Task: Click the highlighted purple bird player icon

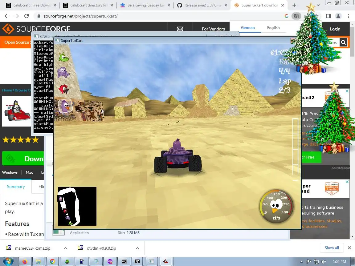Action: 65,106
